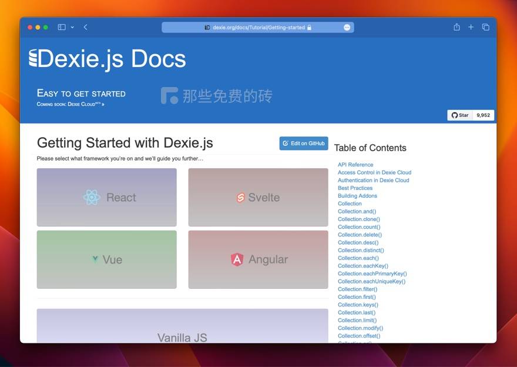Open Access Control in Dexie Cloud

coord(375,172)
